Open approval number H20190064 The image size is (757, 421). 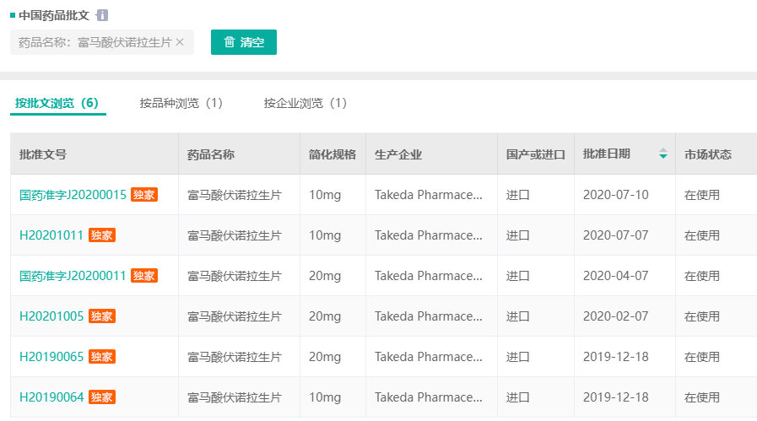click(x=51, y=397)
